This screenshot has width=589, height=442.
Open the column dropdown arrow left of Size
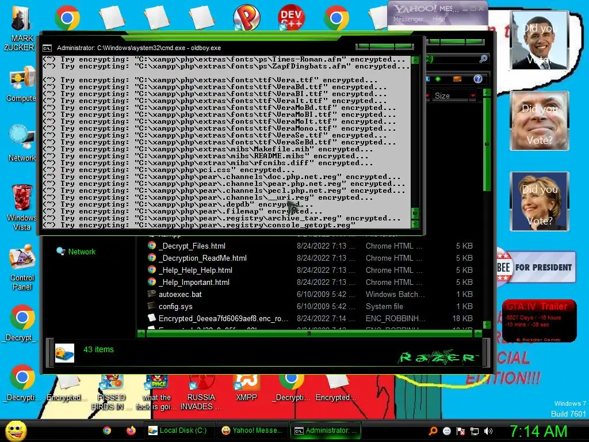(x=427, y=96)
